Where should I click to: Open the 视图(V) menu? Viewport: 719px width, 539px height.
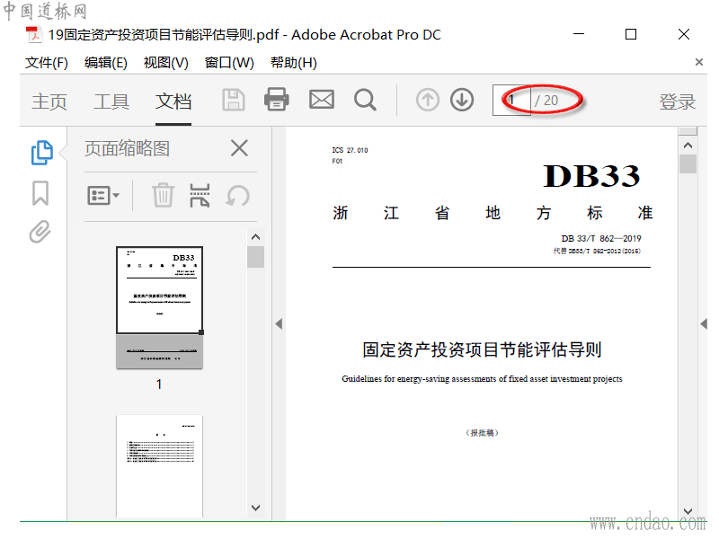click(166, 63)
